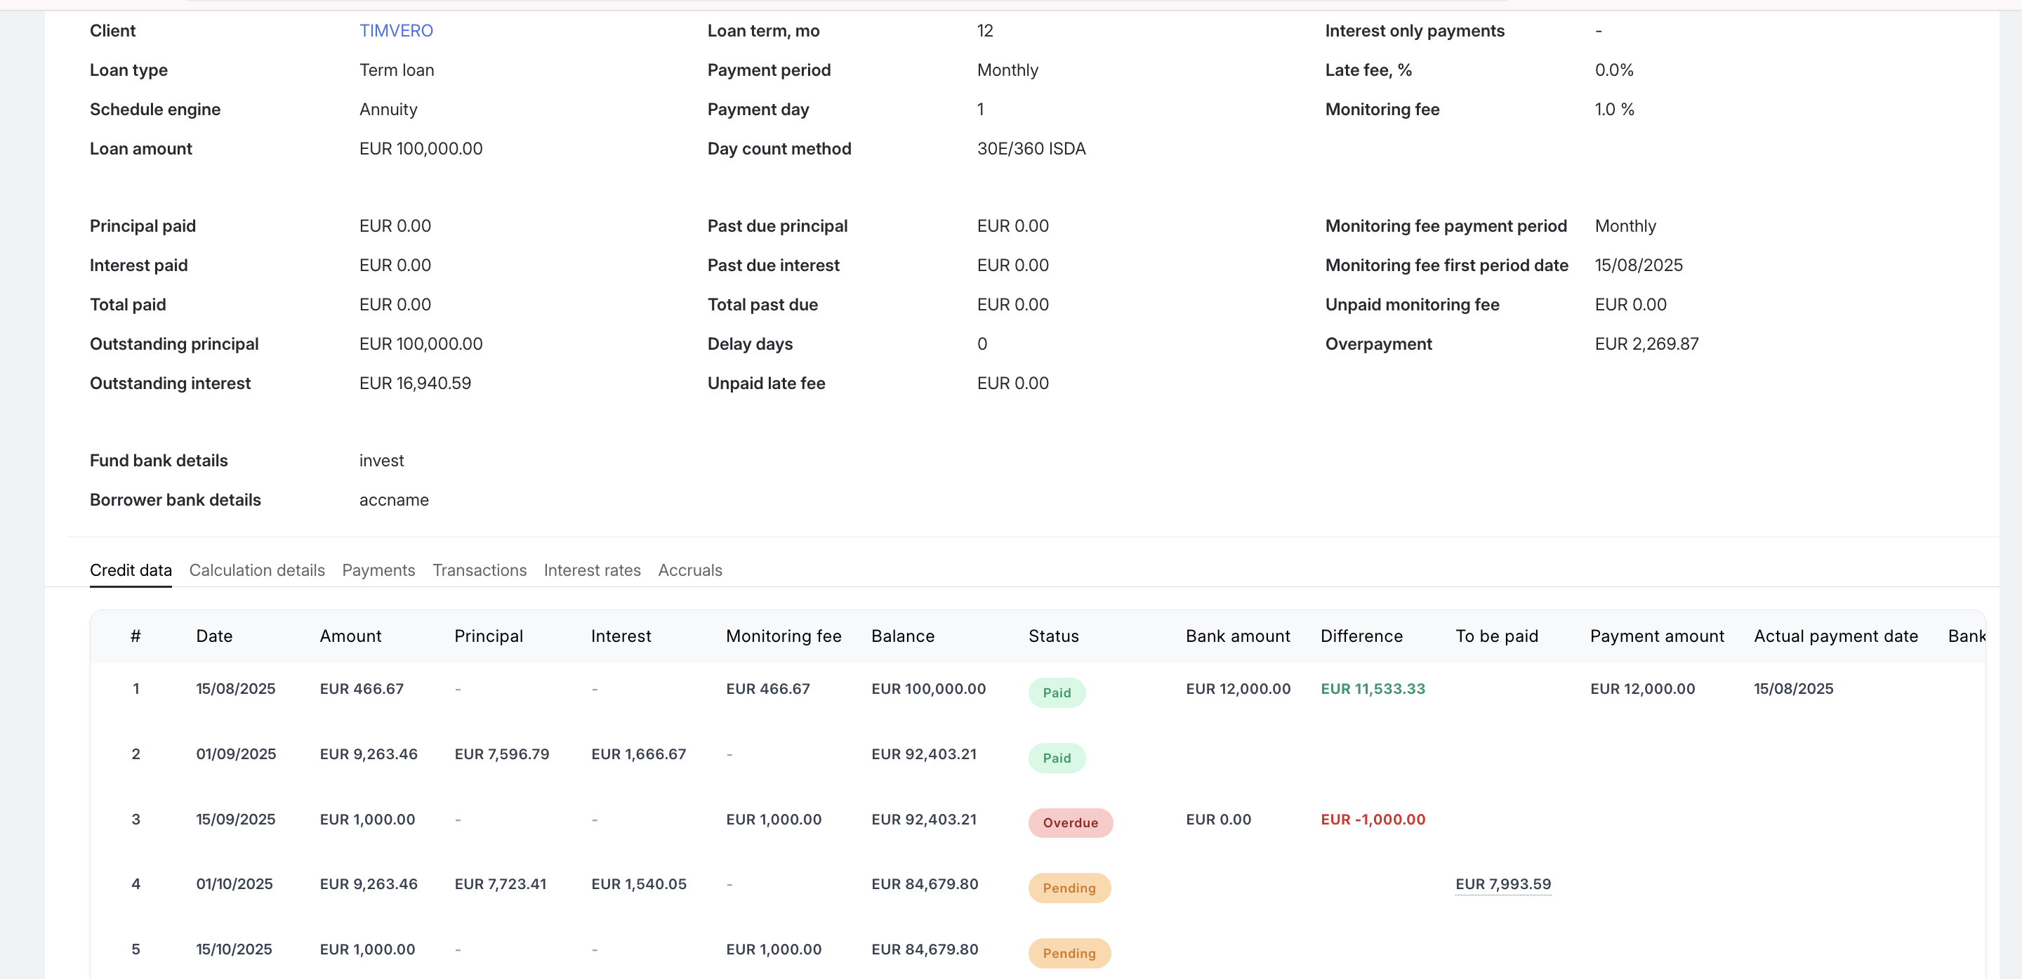The image size is (2022, 979).
Task: Click the Overdue status badge
Action: tap(1070, 823)
